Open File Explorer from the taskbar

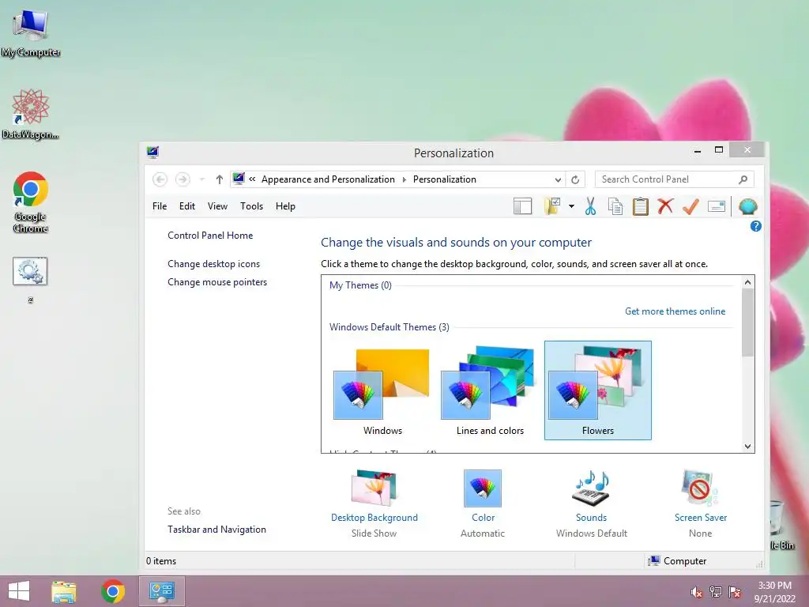pyautogui.click(x=63, y=591)
